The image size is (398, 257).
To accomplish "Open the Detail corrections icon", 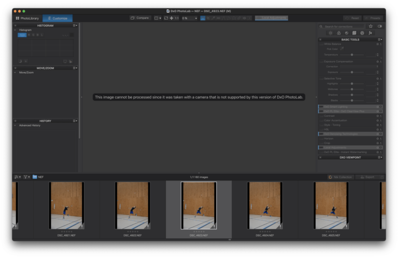I will tap(346, 33).
